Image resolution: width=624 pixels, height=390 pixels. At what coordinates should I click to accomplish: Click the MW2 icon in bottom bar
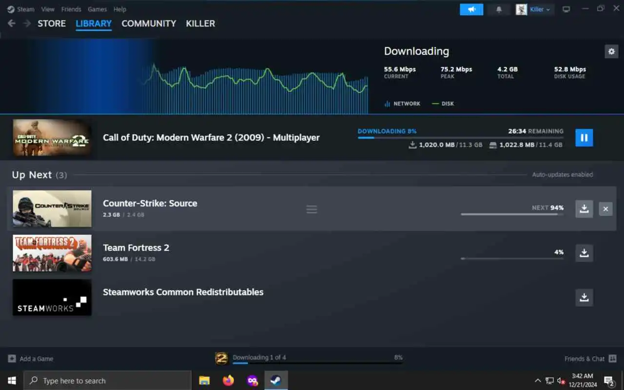pyautogui.click(x=221, y=359)
